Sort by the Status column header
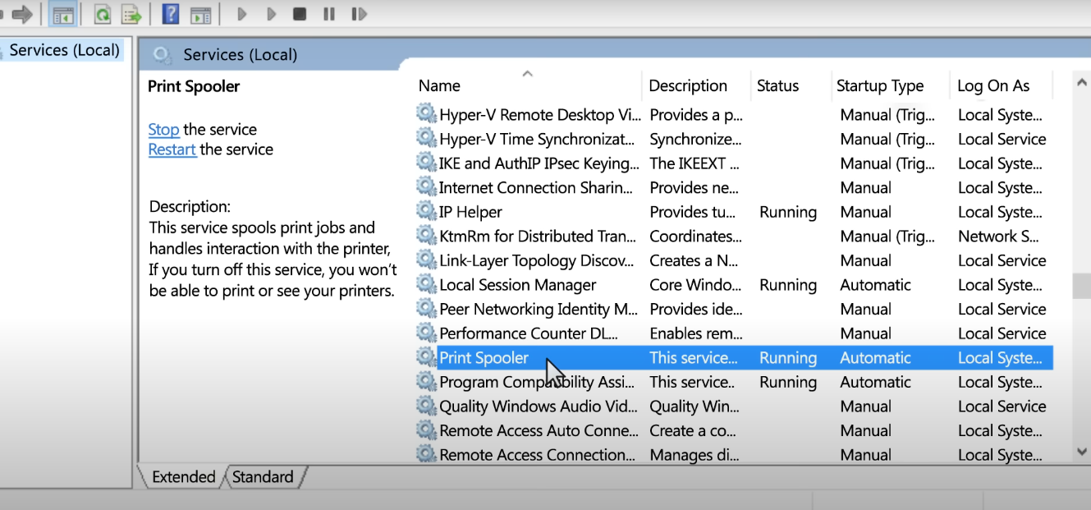Screen dimensions: 1091x510 777,86
